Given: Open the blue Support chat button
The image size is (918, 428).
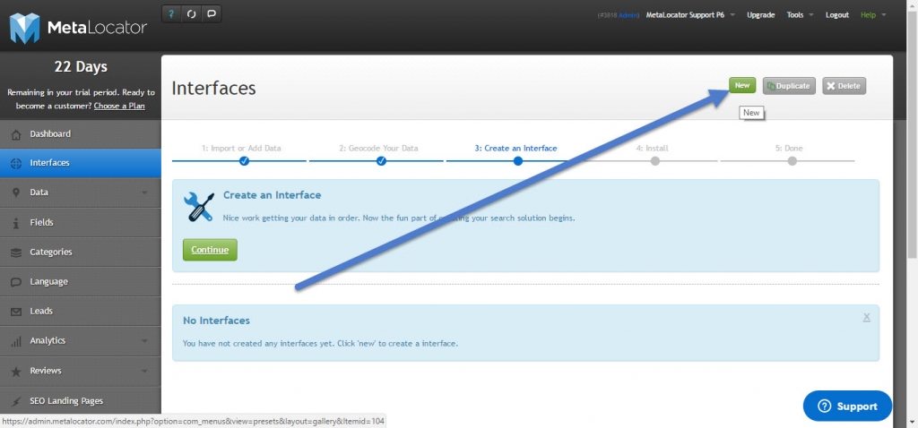Looking at the screenshot, I should click(847, 407).
